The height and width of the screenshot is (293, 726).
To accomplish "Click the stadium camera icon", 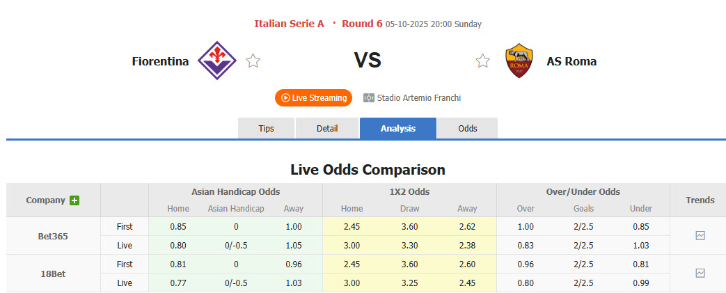I will (369, 98).
